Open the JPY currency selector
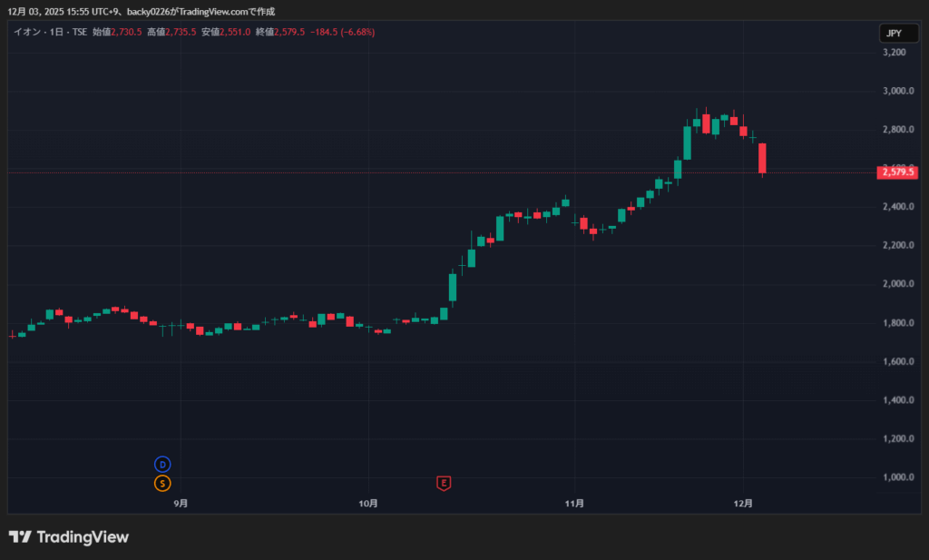This screenshot has height=560, width=929. [x=894, y=34]
